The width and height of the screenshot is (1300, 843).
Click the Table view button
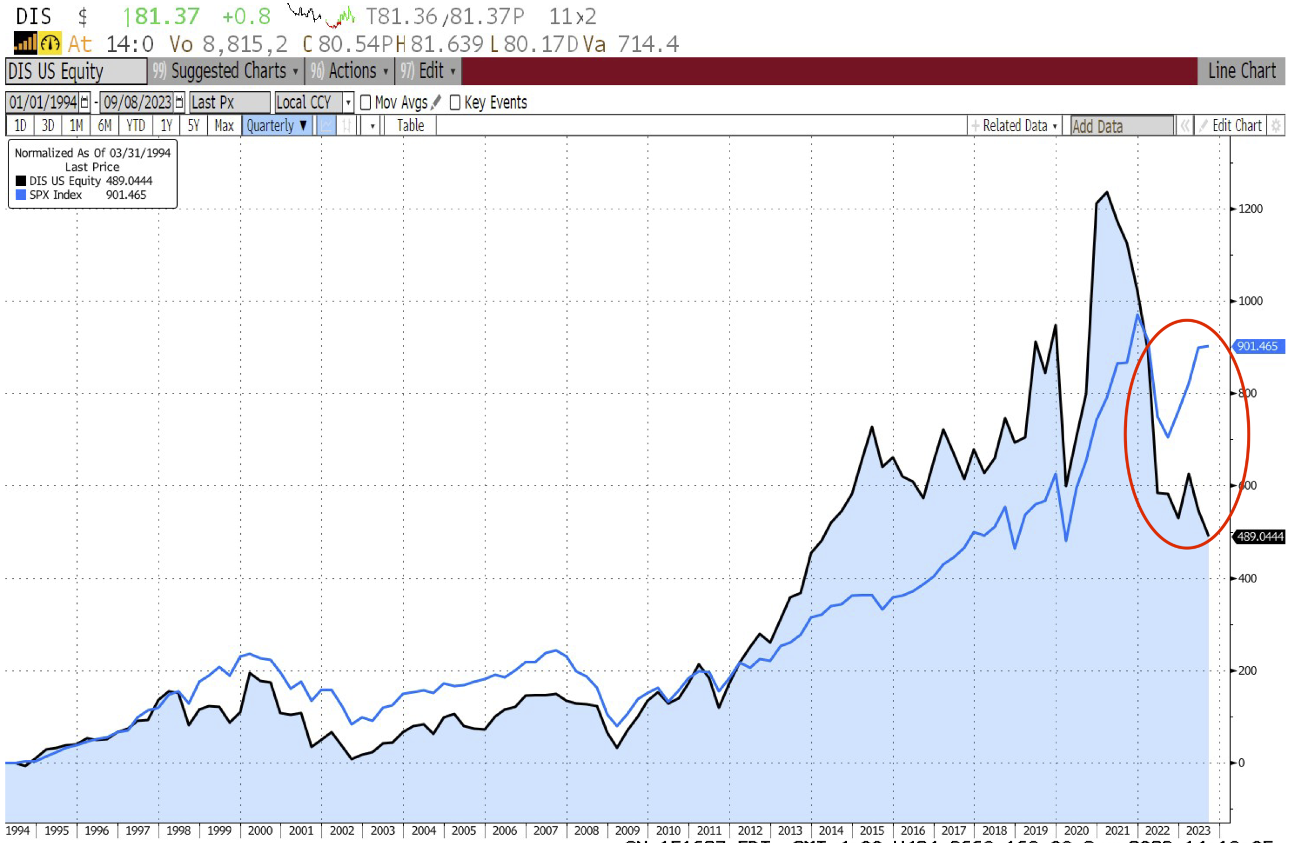[410, 126]
